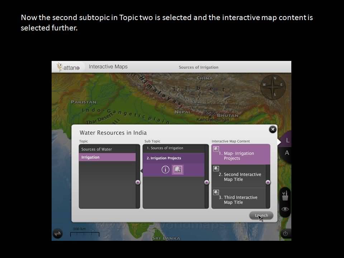Click the compass rose on the map
Image resolution: width=344 pixels, height=258 pixels.
pos(273,86)
